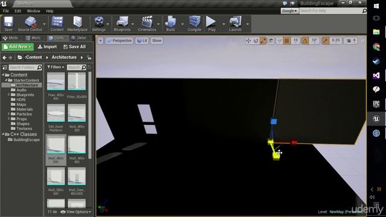The image size is (386, 217).
Task: Open Launch options dropdown arrow
Action: [x=247, y=24]
